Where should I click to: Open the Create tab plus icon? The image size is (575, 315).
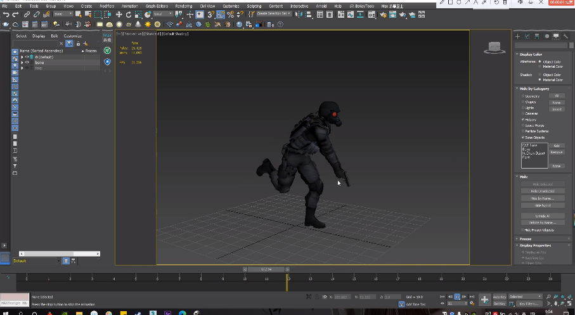point(517,36)
